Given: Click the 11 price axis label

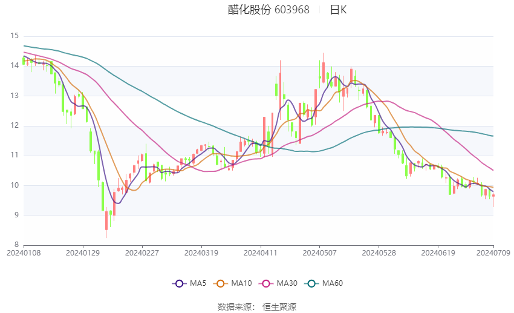Looking at the screenshot, I should coord(15,155).
